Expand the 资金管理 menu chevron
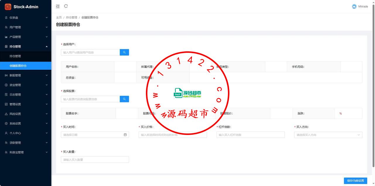The width and height of the screenshot is (375, 186). [47, 85]
